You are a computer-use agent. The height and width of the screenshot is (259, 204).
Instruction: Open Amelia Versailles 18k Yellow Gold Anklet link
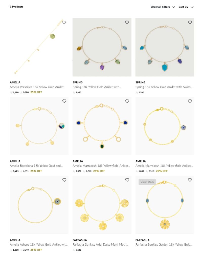click(x=37, y=87)
